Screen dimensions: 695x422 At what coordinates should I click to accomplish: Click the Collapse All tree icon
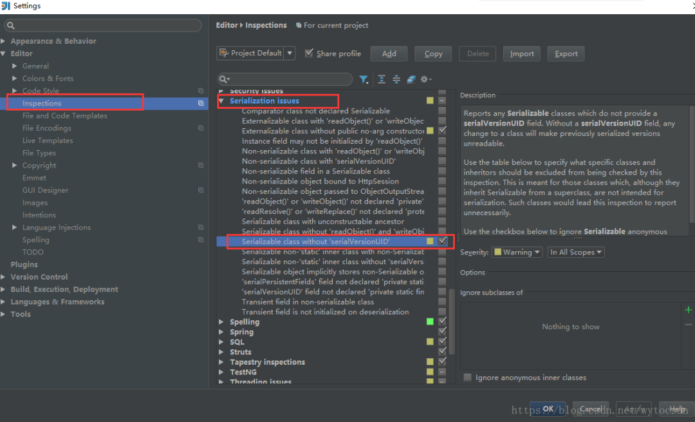tap(396, 79)
